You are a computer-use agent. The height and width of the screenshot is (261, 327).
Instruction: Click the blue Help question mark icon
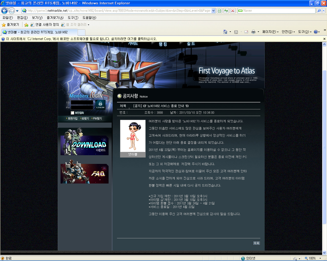click(x=316, y=32)
